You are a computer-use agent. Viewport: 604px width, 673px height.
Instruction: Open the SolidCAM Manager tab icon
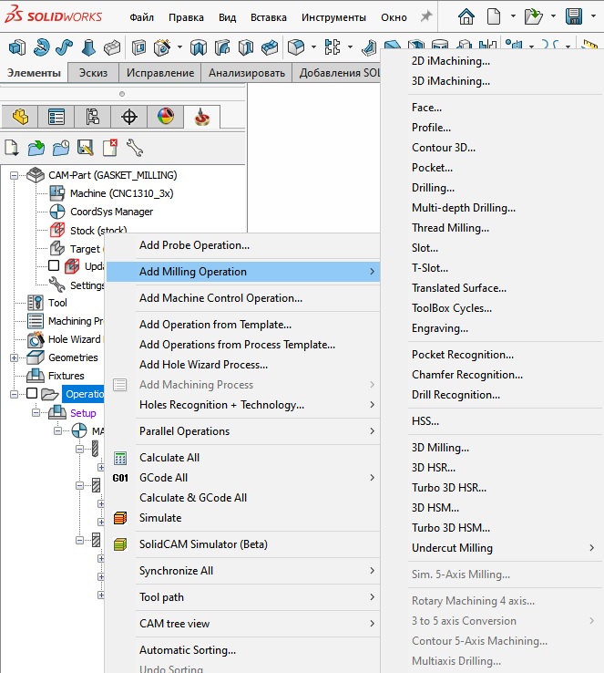[202, 117]
